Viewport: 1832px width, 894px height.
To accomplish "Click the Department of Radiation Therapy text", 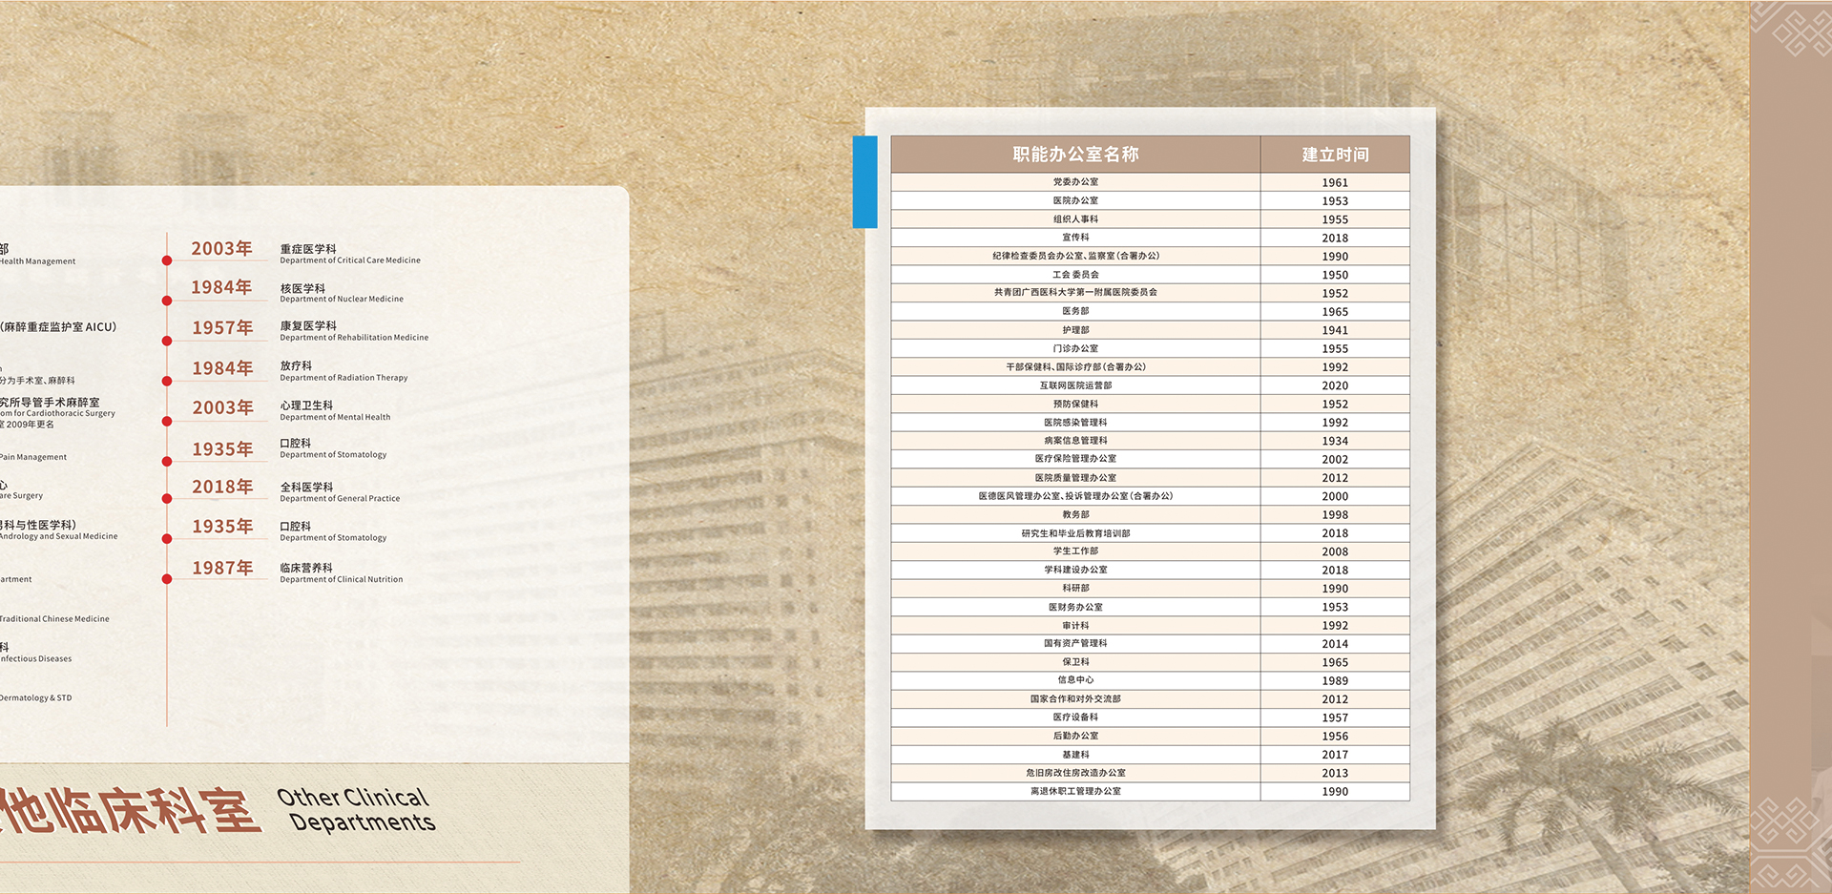I will click(343, 378).
